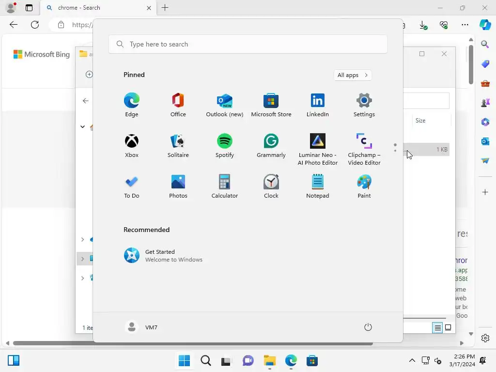Open Tools briefcase in Edge sidebar
The width and height of the screenshot is (496, 372).
pyautogui.click(x=485, y=83)
